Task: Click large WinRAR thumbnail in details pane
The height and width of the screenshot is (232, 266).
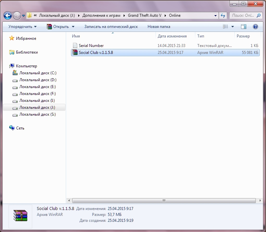Action: 20,216
